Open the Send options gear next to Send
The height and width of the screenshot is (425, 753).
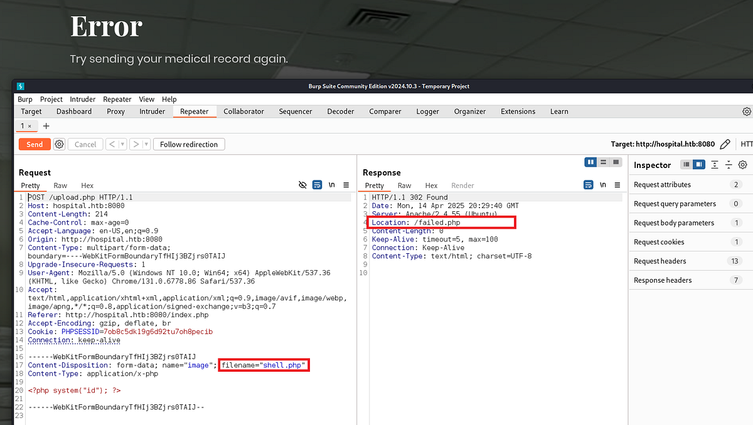(x=59, y=144)
